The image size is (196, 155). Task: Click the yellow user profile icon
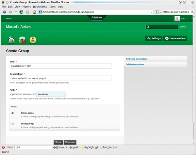(33, 40)
